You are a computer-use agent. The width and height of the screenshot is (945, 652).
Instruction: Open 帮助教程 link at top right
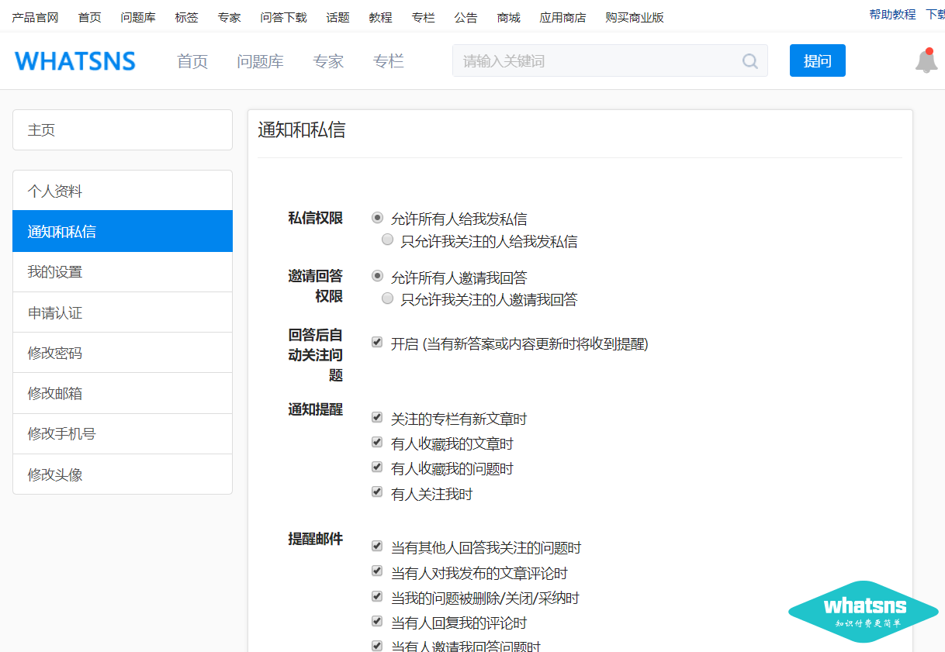(x=892, y=15)
